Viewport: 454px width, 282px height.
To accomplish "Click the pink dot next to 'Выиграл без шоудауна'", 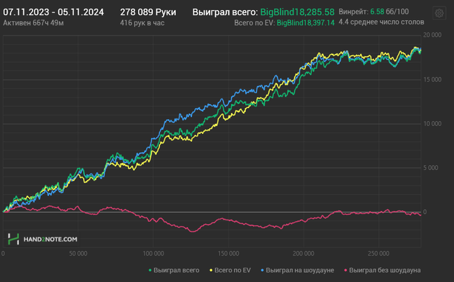I will point(346,270).
